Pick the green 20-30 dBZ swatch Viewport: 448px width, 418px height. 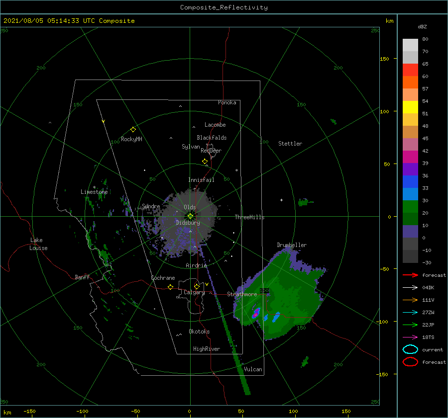[x=410, y=206]
